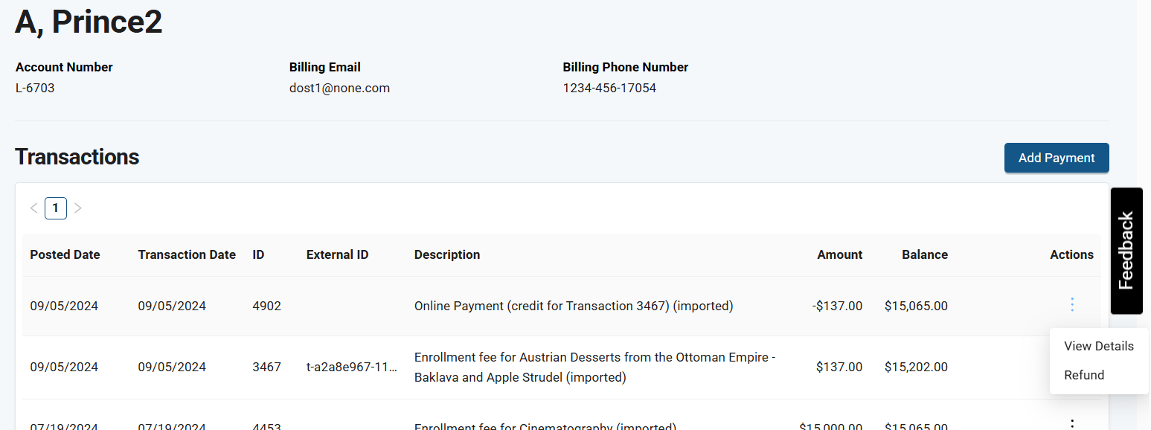Open actions menu for Cinematography enrollment row
This screenshot has width=1151, height=430.
point(1071,423)
